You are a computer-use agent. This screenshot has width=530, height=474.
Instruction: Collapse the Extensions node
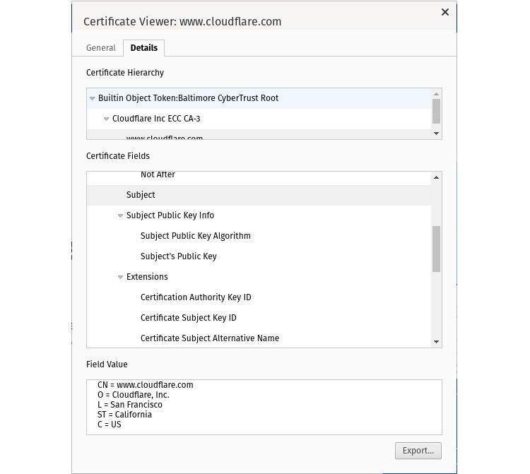click(x=120, y=277)
